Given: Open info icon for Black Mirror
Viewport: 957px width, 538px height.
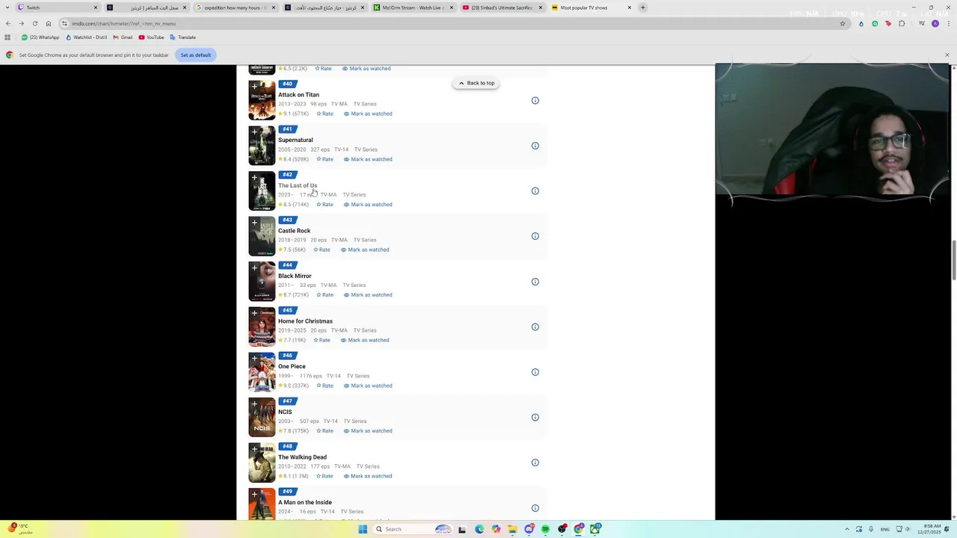Looking at the screenshot, I should coord(535,282).
